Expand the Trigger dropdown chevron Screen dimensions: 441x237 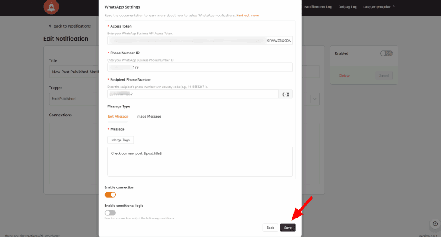[314, 99]
